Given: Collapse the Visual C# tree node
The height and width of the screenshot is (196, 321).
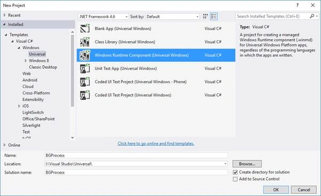Looking at the screenshot, I should pos(12,41).
